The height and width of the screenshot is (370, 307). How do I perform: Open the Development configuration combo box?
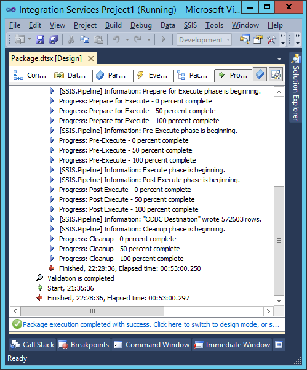point(204,39)
